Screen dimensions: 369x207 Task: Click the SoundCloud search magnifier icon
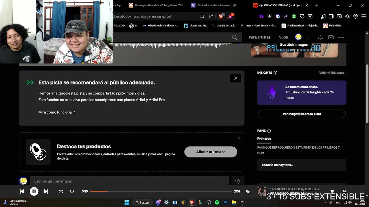click(234, 37)
